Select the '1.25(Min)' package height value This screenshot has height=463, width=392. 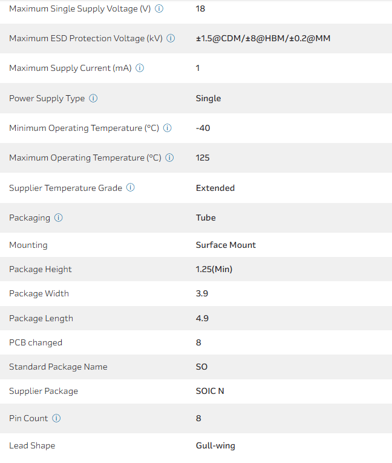pos(214,269)
